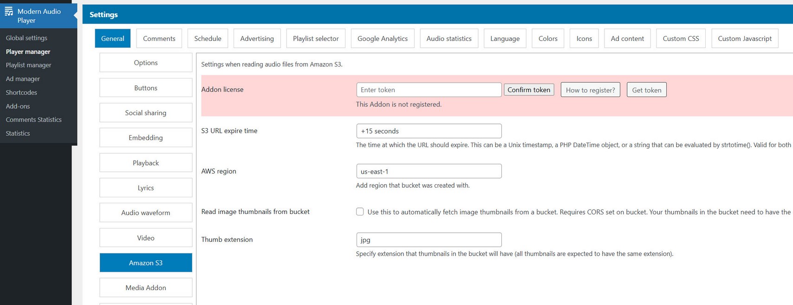Open the Custom Javascript tab
The width and height of the screenshot is (793, 305).
tap(745, 39)
